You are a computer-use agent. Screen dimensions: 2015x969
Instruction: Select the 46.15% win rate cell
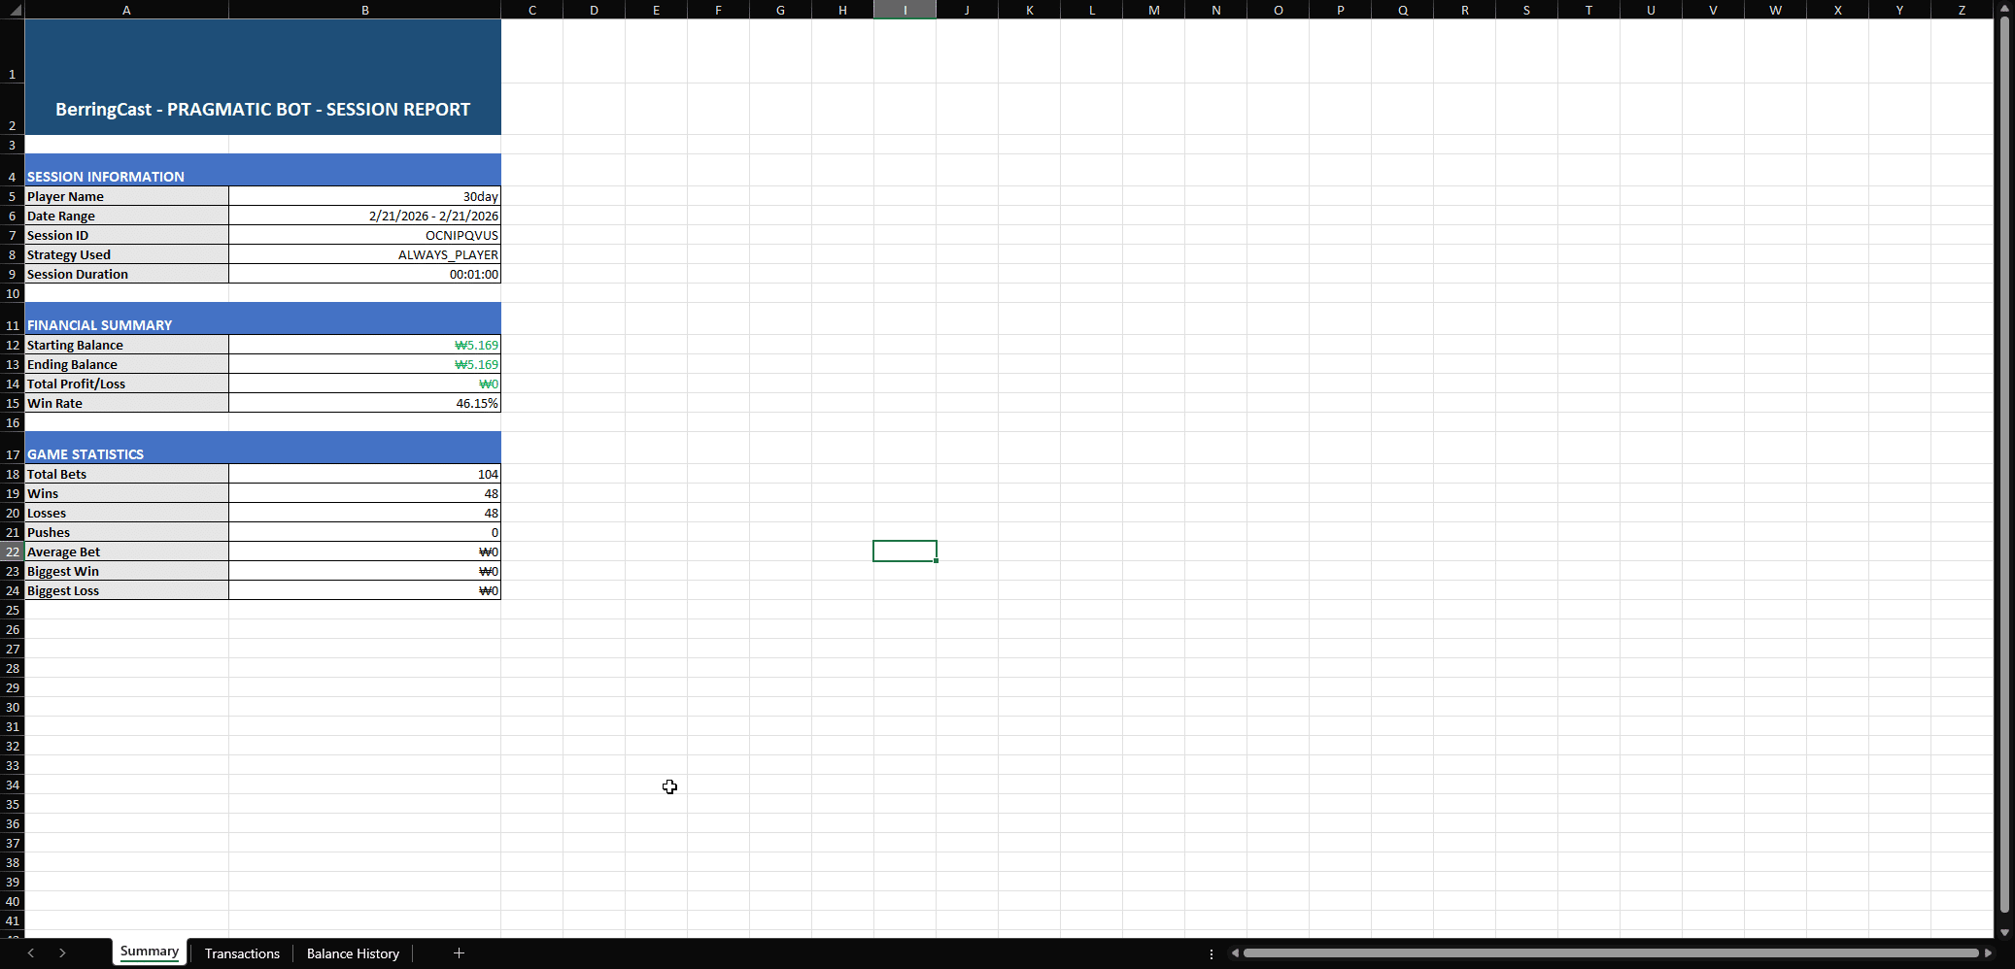[x=365, y=403]
